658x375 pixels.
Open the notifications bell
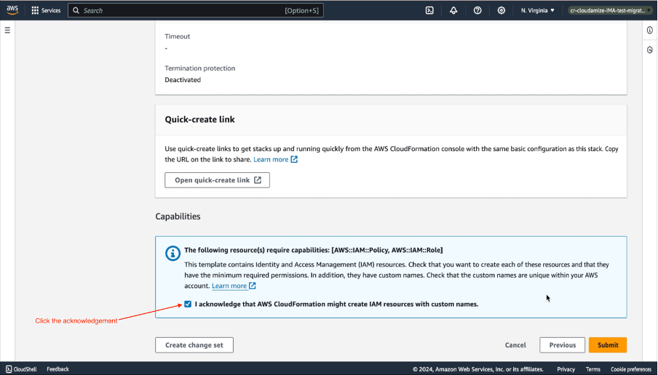pos(453,11)
